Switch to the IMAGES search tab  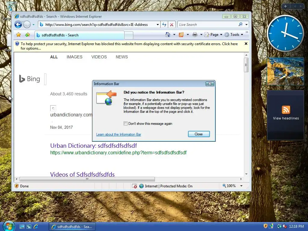pos(75,57)
